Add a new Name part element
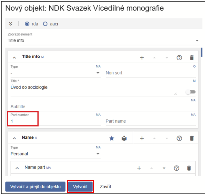 (x=139, y=168)
